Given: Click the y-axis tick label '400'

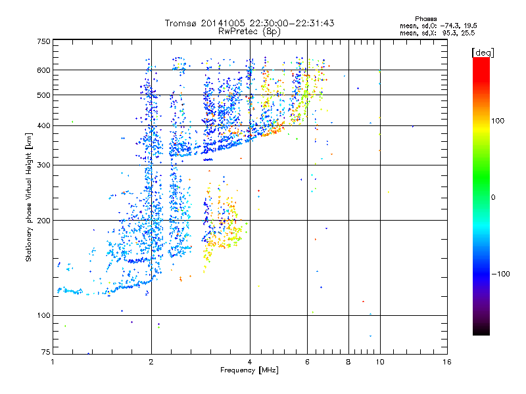Looking at the screenshot, I should tap(43, 126).
